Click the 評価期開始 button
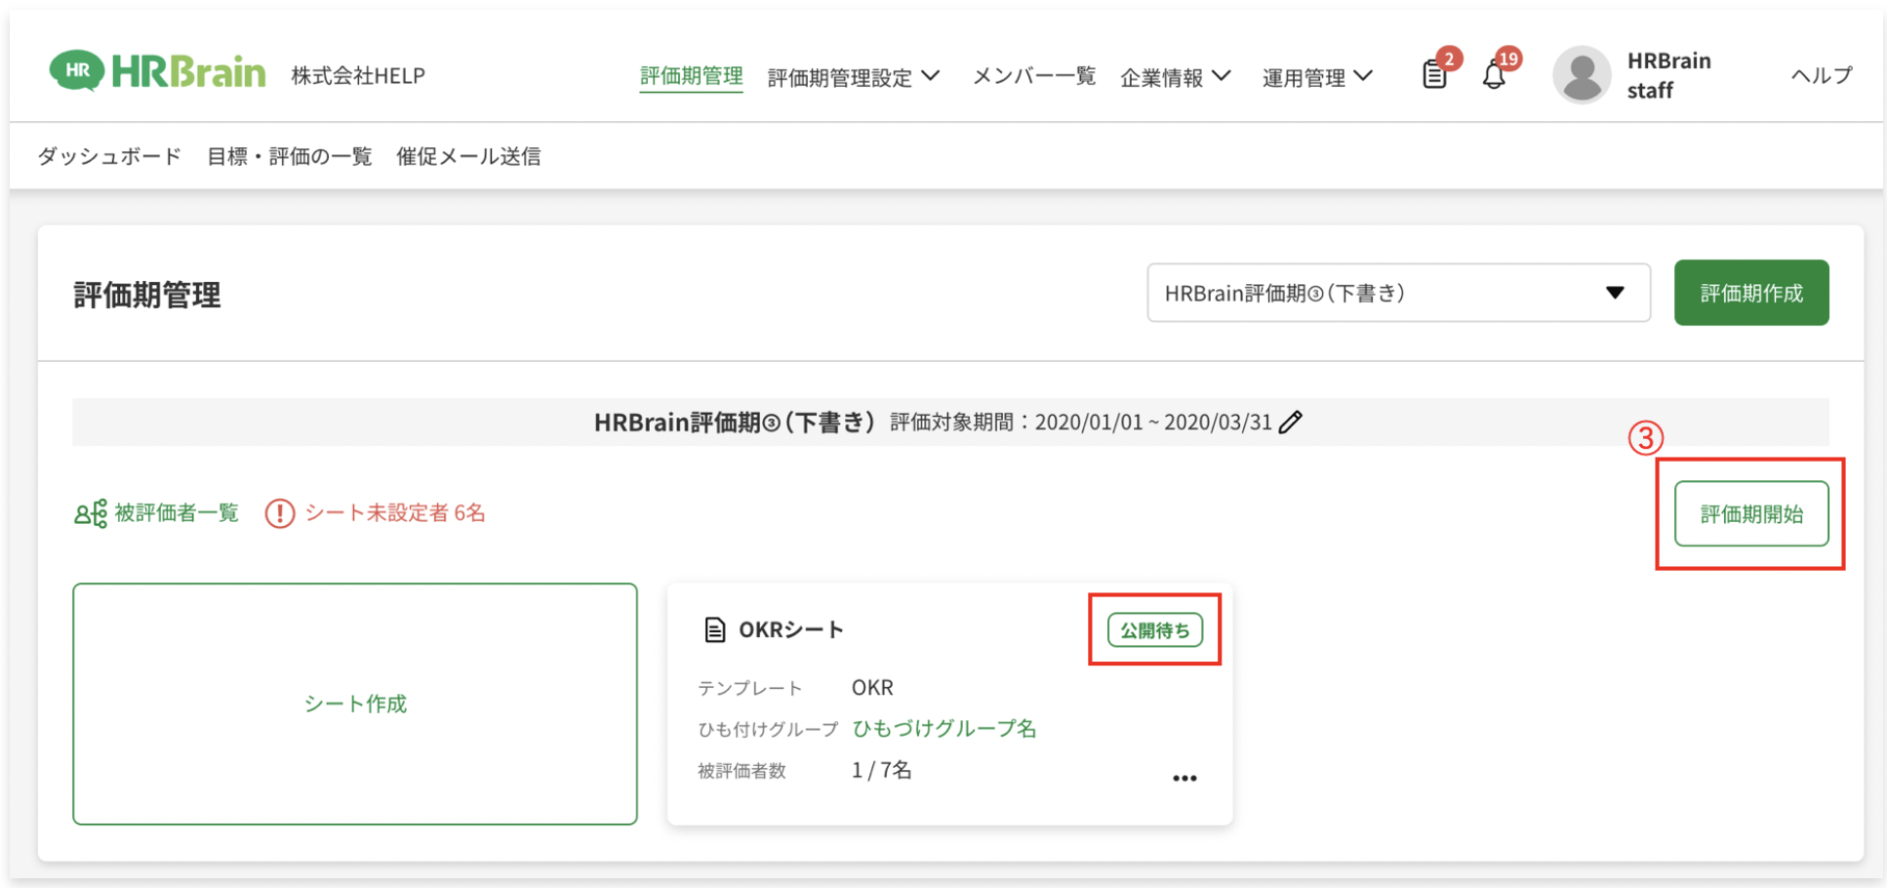Image resolution: width=1887 pixels, height=888 pixels. tap(1751, 514)
